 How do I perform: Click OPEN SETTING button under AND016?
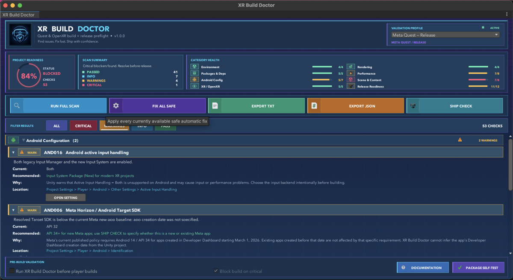click(65, 198)
